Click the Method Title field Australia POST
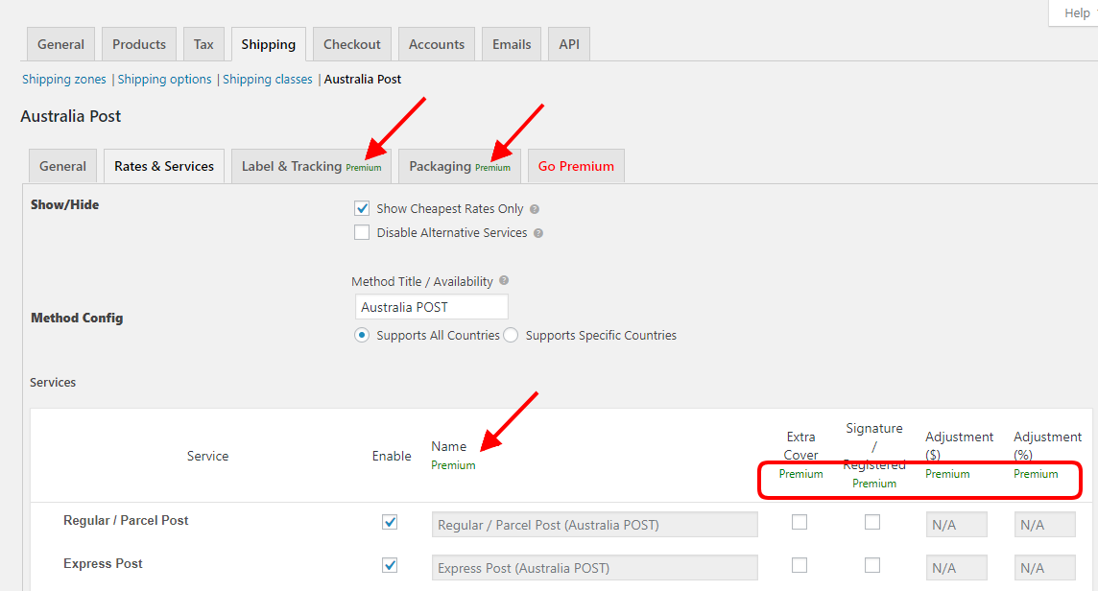 point(431,307)
